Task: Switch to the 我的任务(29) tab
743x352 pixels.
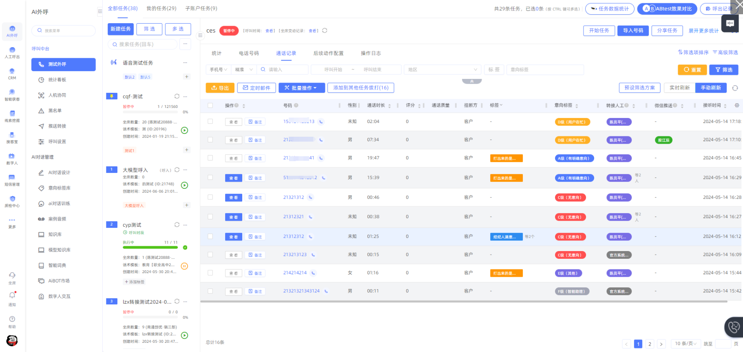Action: 161,8
